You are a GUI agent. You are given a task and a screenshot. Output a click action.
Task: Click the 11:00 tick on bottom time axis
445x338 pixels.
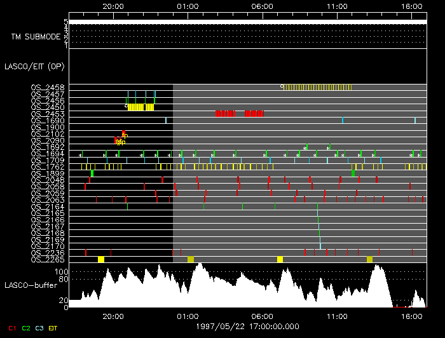click(336, 316)
